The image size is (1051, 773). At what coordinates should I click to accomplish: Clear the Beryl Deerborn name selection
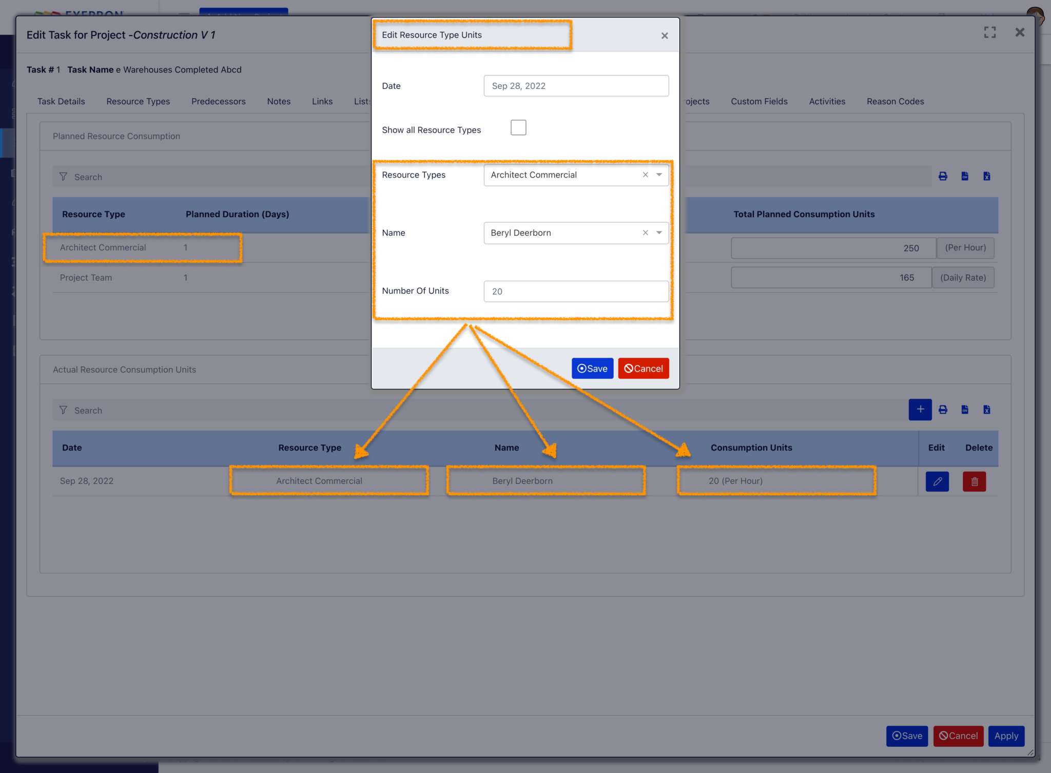(x=646, y=233)
